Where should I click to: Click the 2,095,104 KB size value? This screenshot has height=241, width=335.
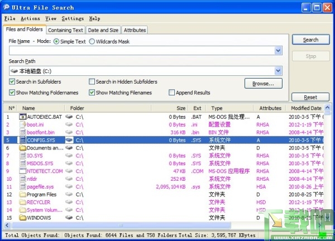click(171, 187)
